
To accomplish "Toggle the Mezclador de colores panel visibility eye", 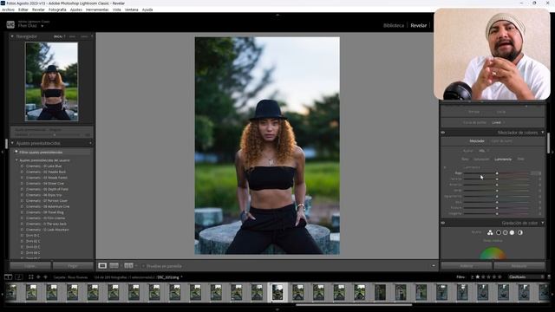I will 443,133.
